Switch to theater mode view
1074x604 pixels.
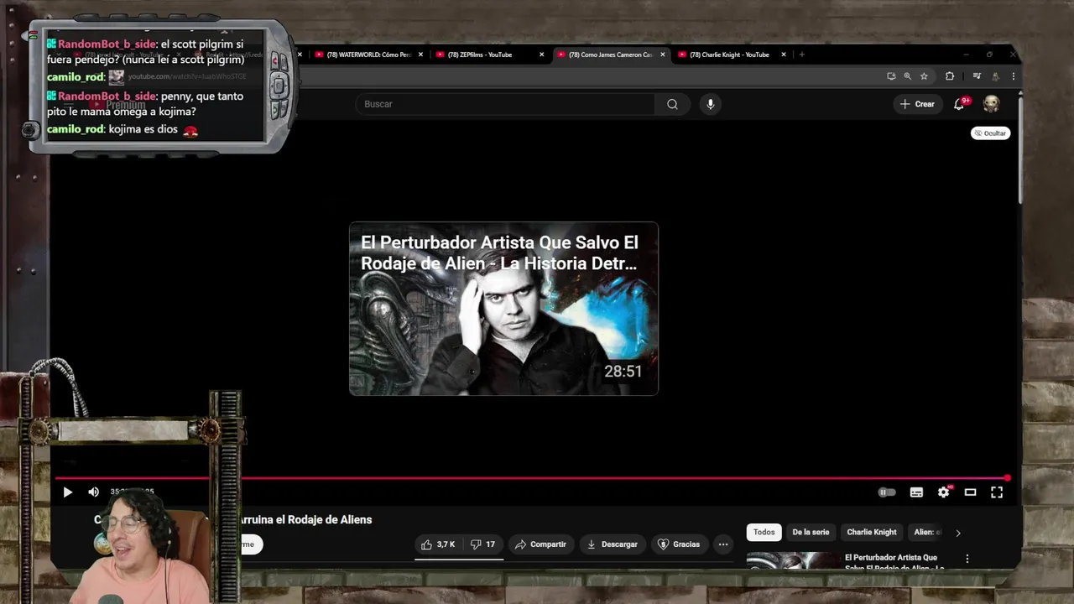tap(970, 492)
